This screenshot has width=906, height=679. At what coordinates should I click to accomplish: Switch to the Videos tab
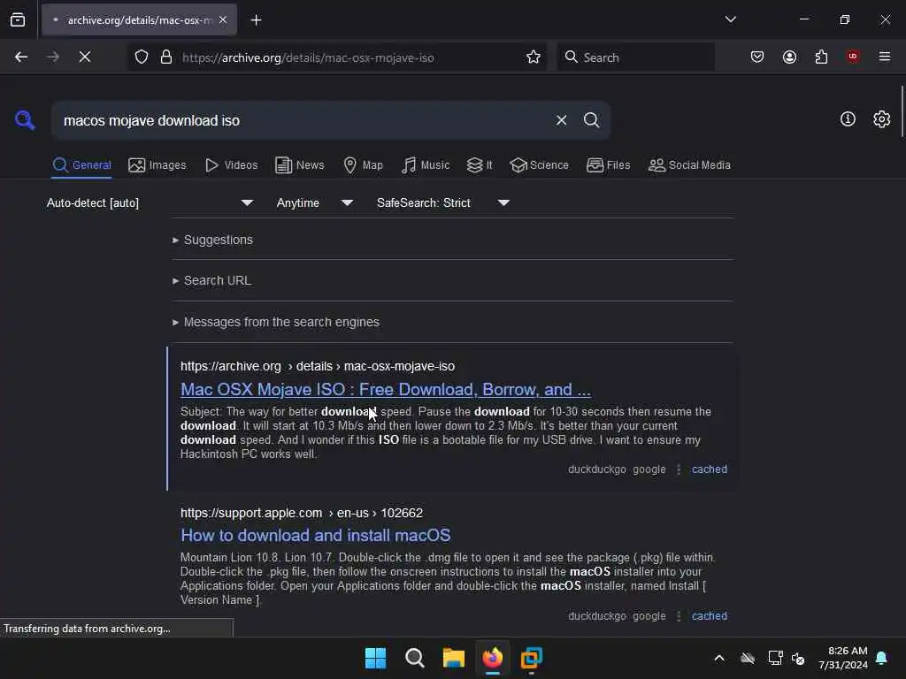pyautogui.click(x=231, y=165)
